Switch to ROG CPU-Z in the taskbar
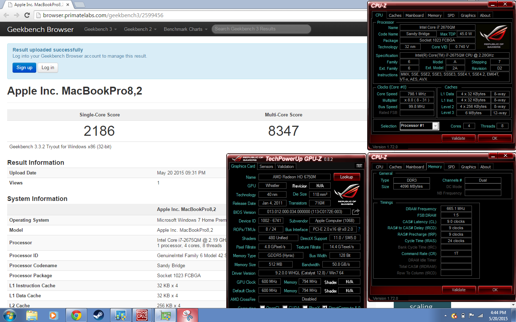516x322 pixels. (x=142, y=316)
